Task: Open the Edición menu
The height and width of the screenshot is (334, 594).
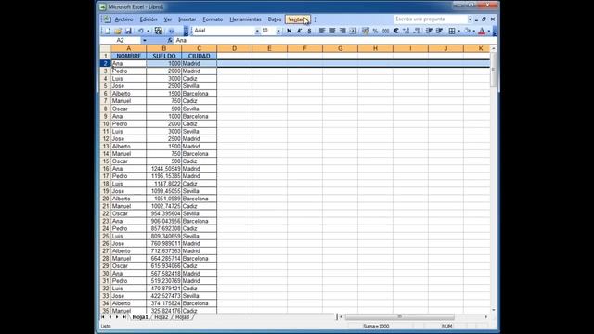Action: tap(148, 19)
